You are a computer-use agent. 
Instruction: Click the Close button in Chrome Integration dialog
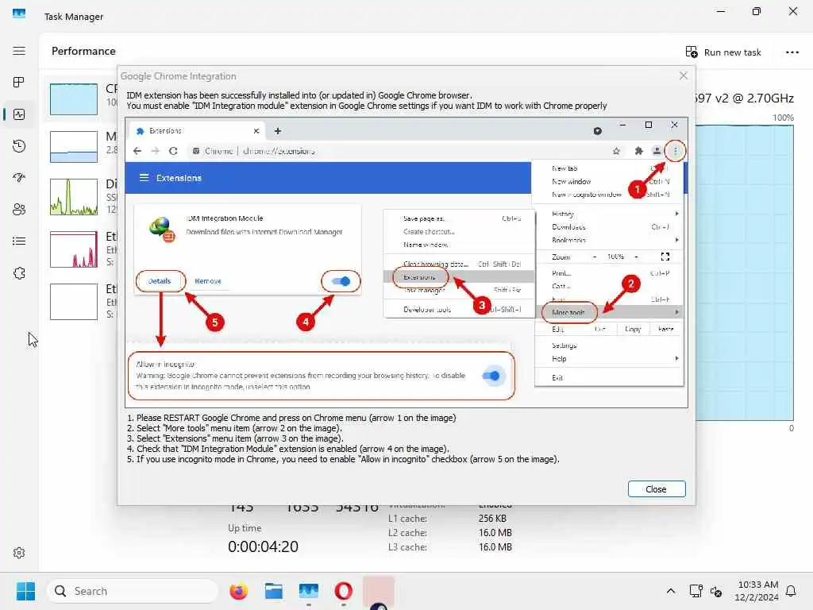tap(657, 489)
